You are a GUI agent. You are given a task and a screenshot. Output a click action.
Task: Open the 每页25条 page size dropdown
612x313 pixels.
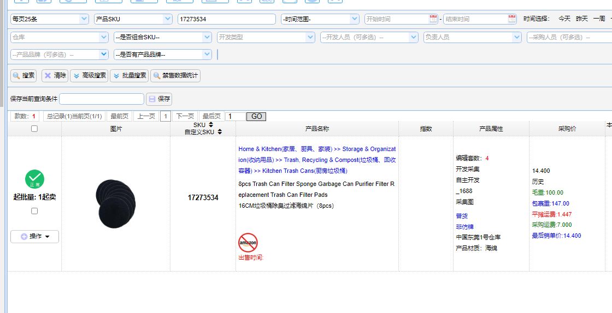(50, 19)
